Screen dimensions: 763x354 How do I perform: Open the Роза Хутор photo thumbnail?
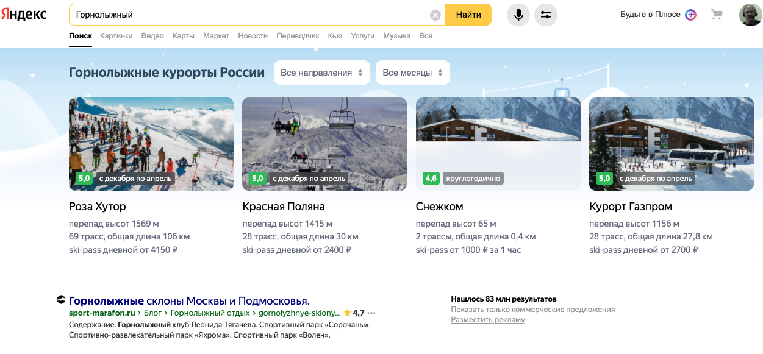click(151, 144)
